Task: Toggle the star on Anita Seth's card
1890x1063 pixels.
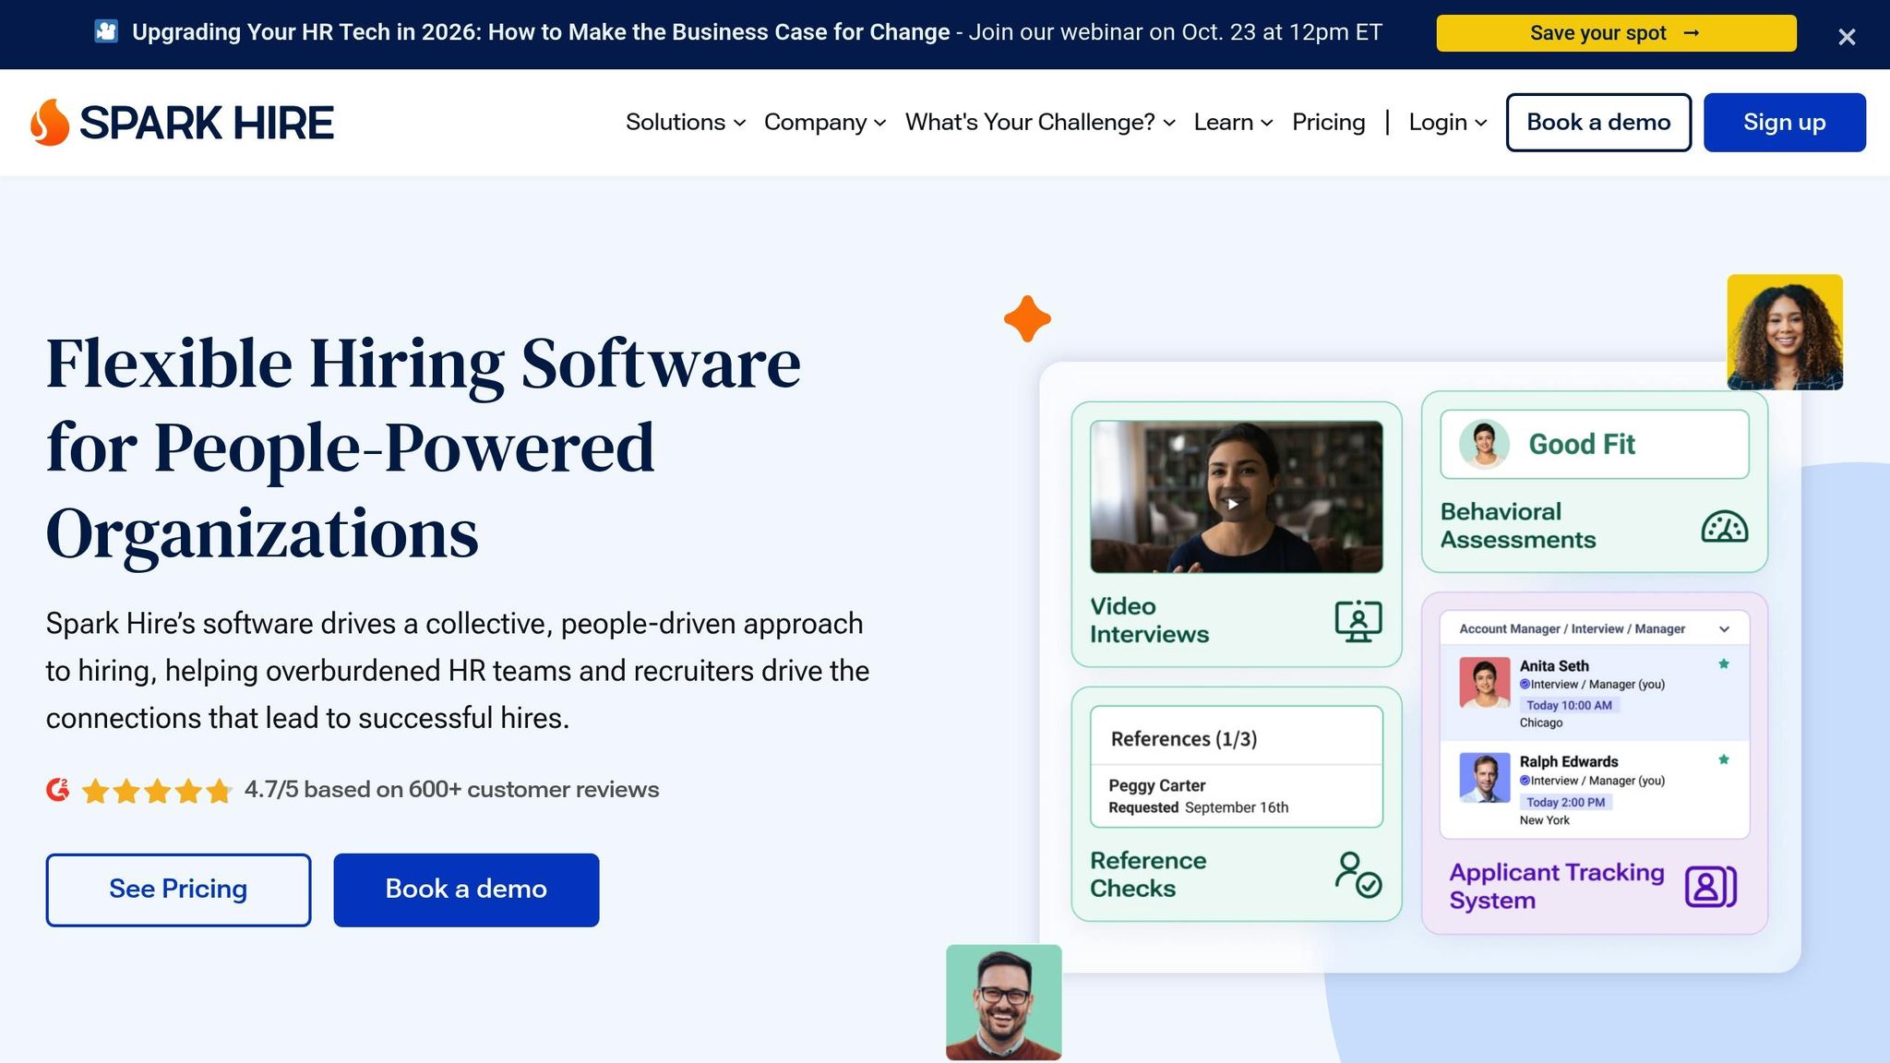Action: click(1723, 664)
